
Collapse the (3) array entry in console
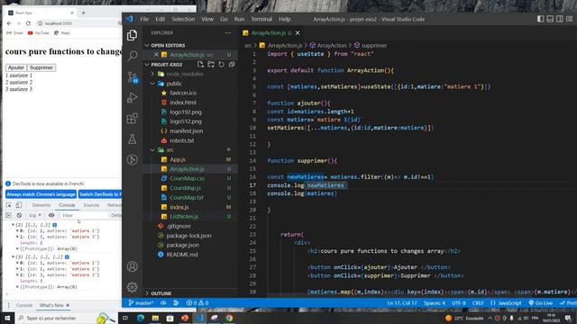pyautogui.click(x=14, y=256)
